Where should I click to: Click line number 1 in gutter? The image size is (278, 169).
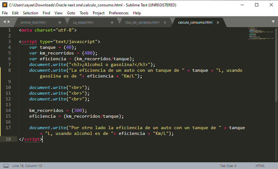[9, 30]
